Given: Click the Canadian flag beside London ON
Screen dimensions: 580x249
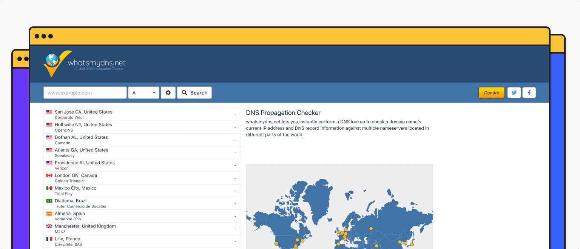Looking at the screenshot, I should pos(49,175).
